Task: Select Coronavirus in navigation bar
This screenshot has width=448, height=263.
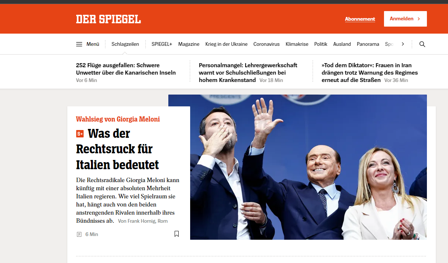Action: coord(266,44)
